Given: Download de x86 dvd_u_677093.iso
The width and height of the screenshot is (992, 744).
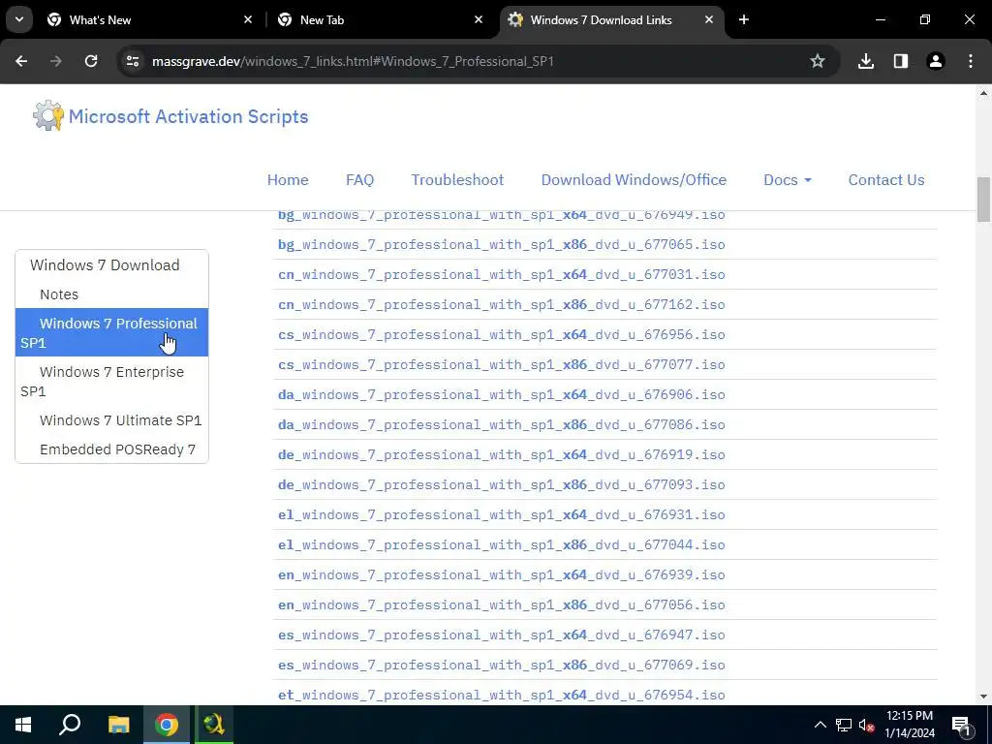Looking at the screenshot, I should 501,484.
